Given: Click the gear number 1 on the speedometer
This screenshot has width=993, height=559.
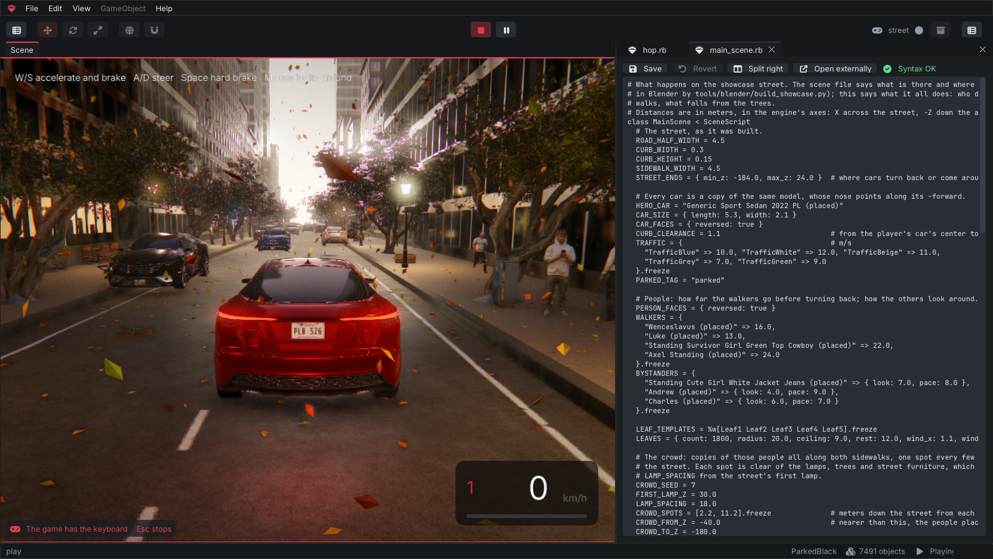Looking at the screenshot, I should point(470,488).
